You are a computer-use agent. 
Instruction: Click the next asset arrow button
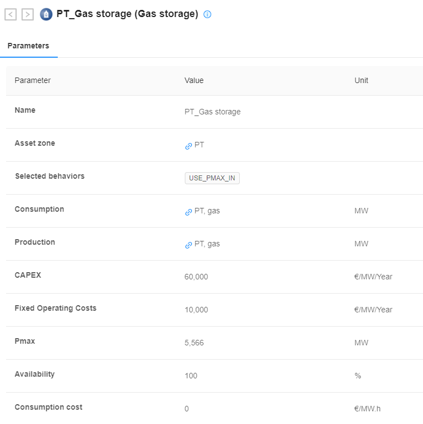click(28, 14)
